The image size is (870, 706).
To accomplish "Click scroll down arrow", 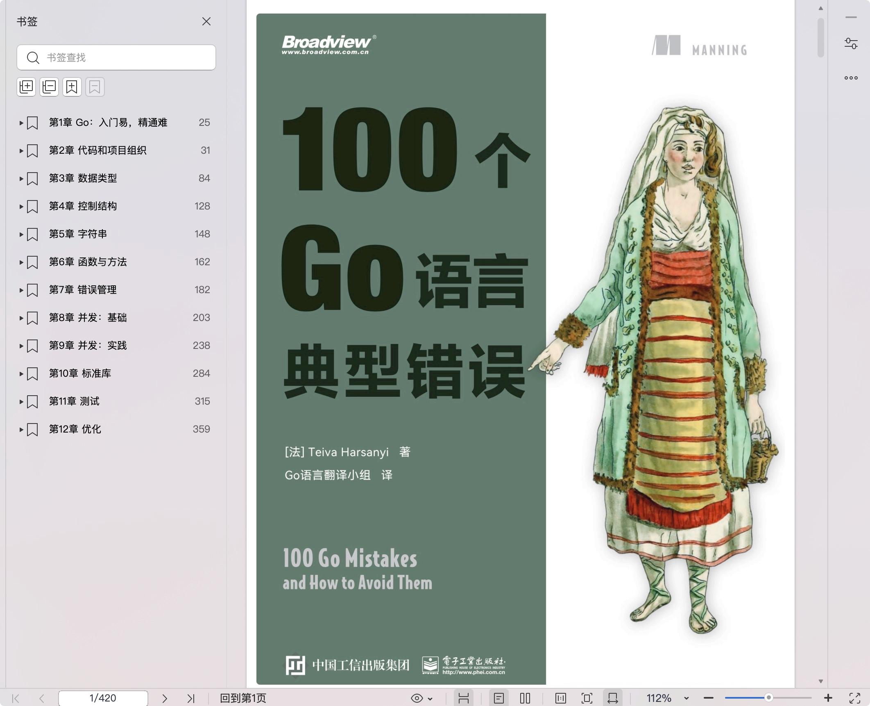I will point(820,681).
